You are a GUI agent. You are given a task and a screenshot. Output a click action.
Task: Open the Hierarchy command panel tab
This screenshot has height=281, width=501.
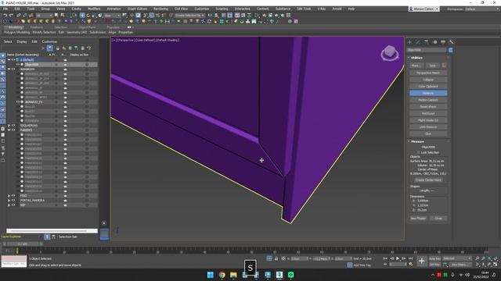tap(426, 42)
